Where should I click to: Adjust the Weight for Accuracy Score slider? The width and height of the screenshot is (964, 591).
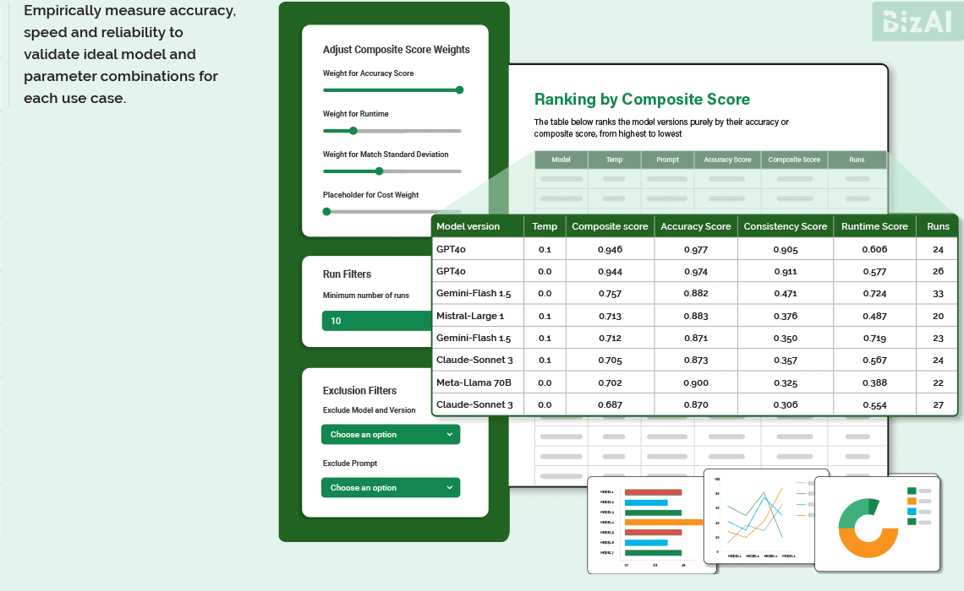pyautogui.click(x=459, y=89)
